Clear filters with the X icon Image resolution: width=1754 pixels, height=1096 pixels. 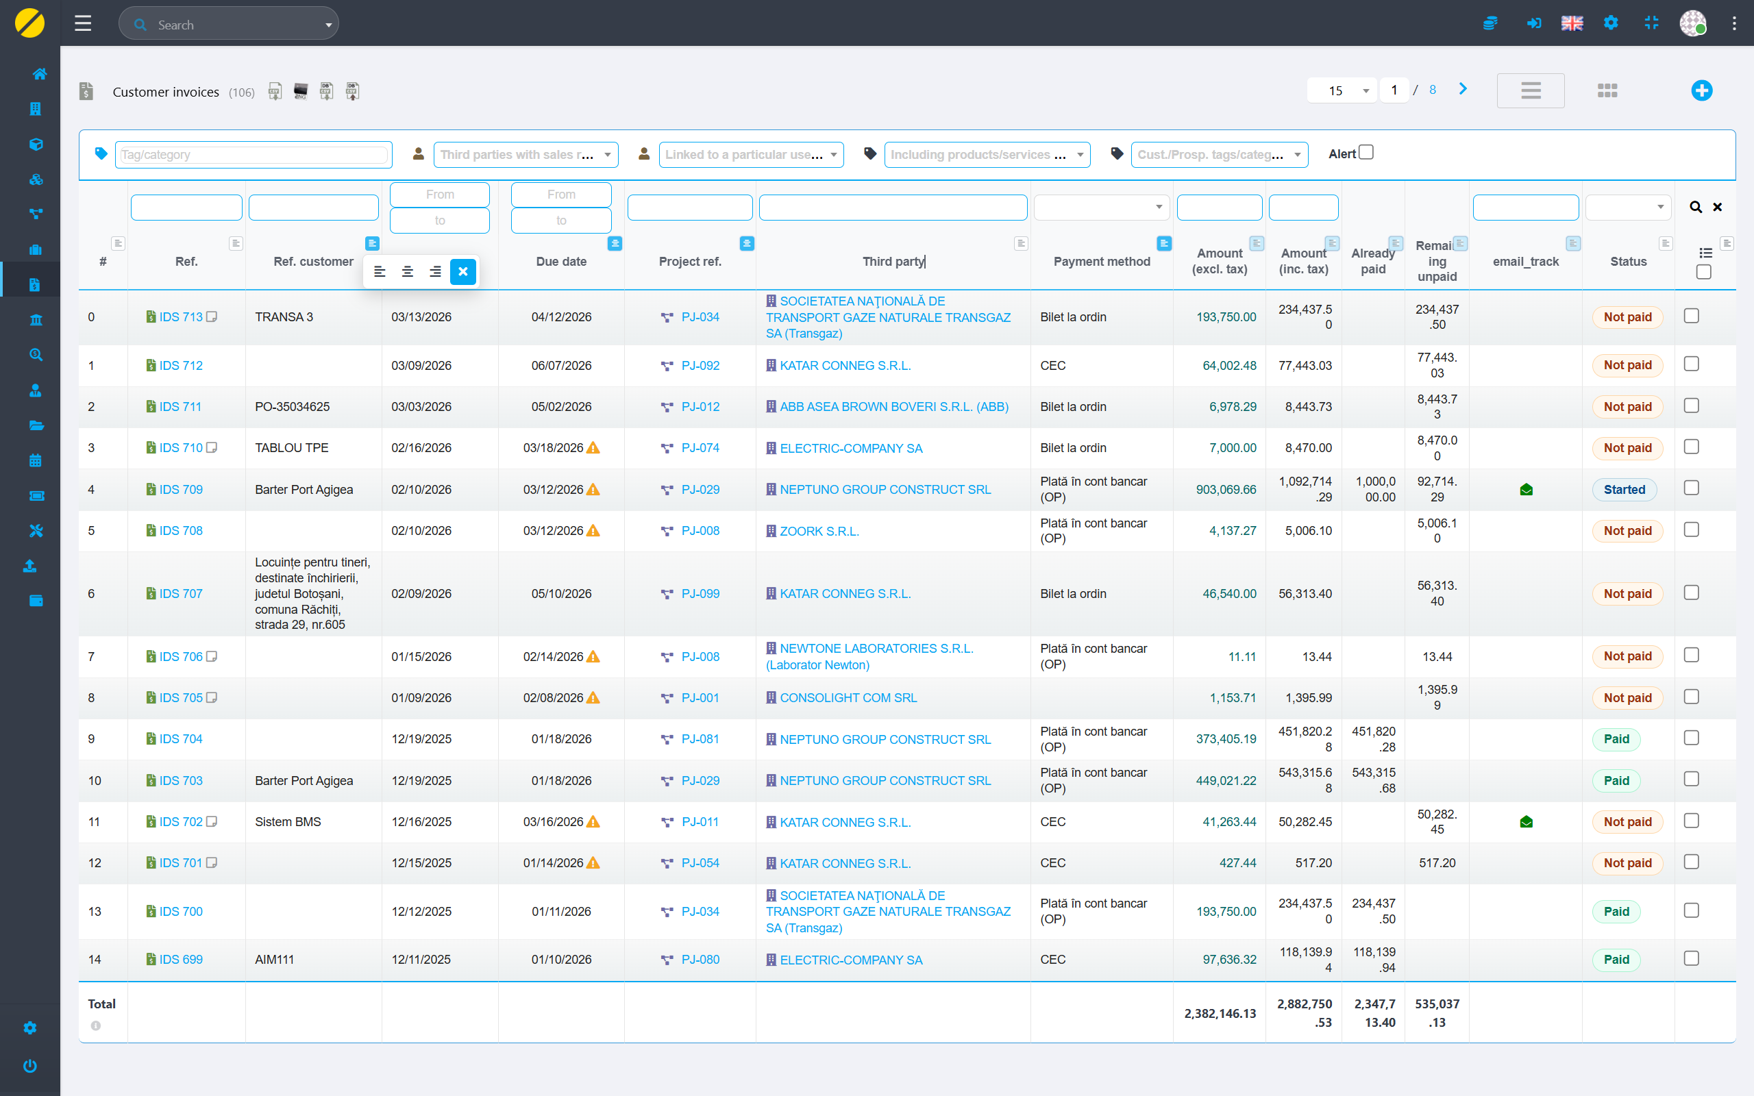(x=1717, y=208)
